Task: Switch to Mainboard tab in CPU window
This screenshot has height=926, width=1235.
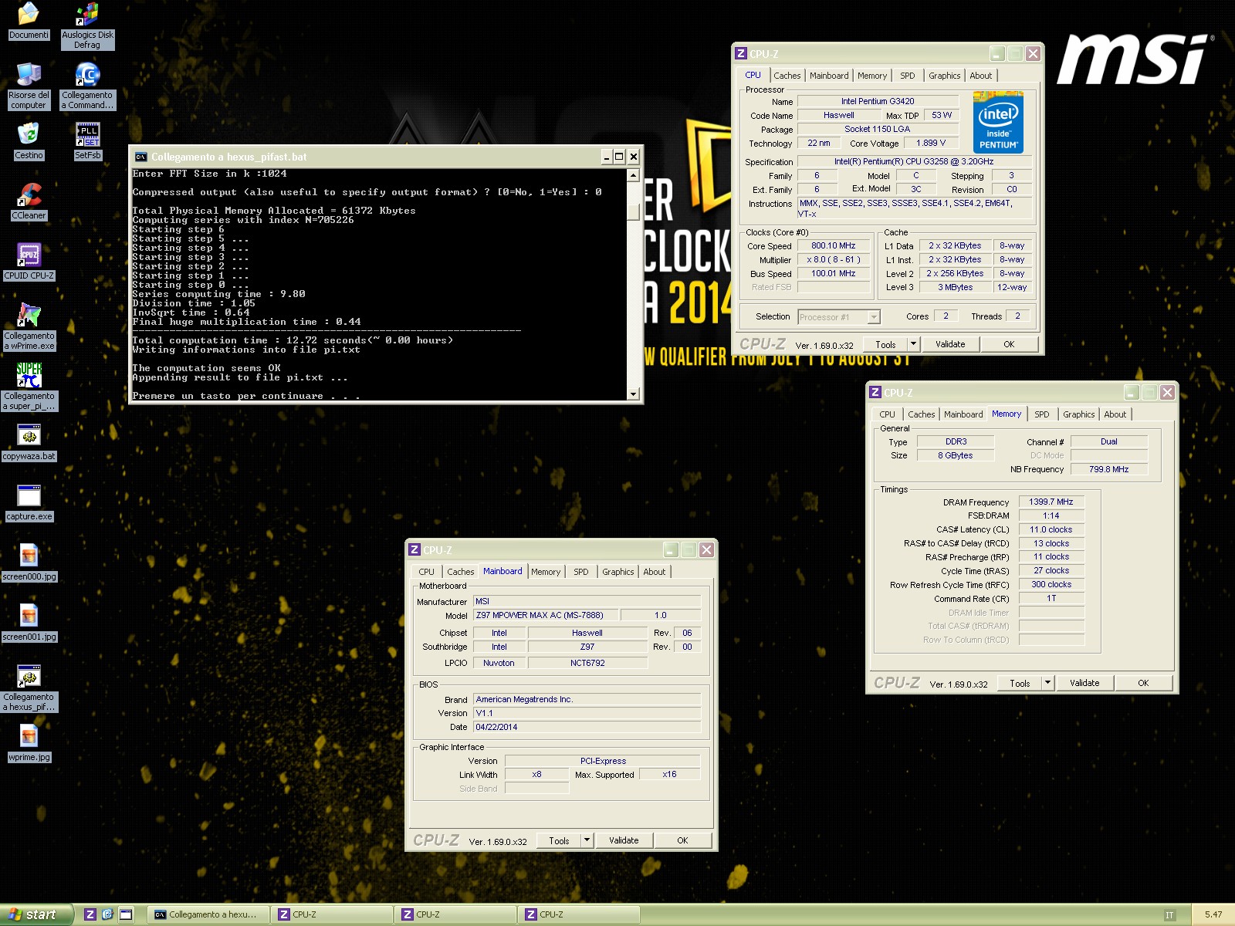Action: (828, 76)
